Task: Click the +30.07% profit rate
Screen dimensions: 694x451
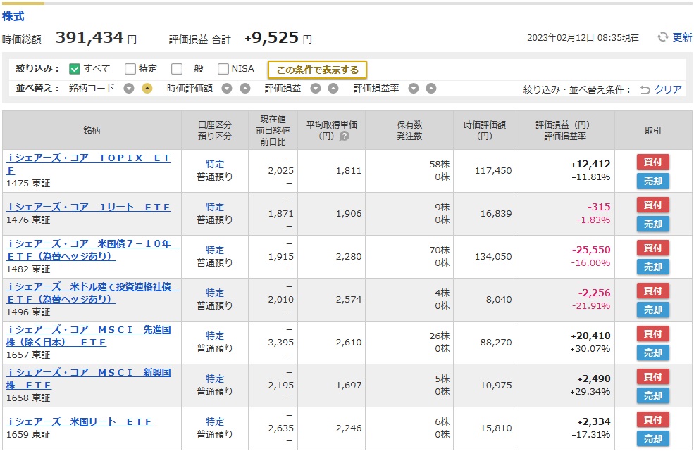Action: pos(590,348)
